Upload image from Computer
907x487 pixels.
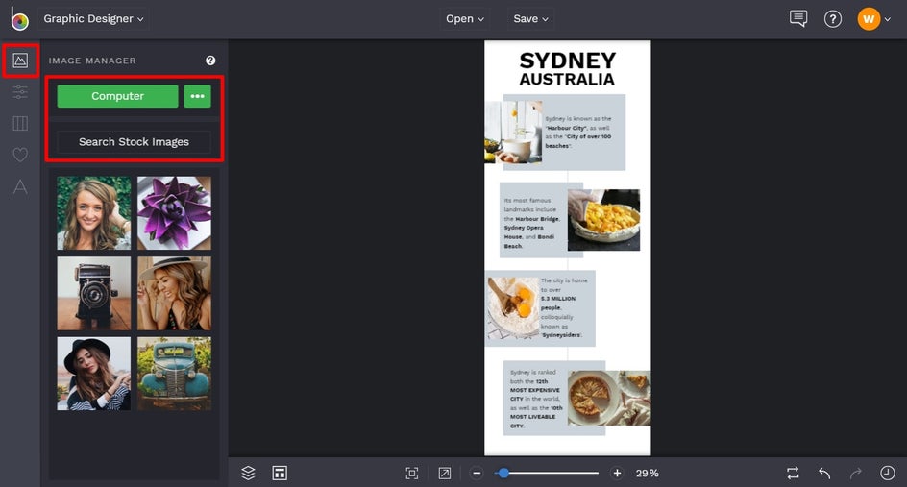pyautogui.click(x=117, y=96)
